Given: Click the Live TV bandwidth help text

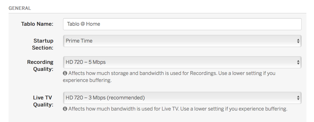Looking at the screenshot, I should [x=178, y=109].
